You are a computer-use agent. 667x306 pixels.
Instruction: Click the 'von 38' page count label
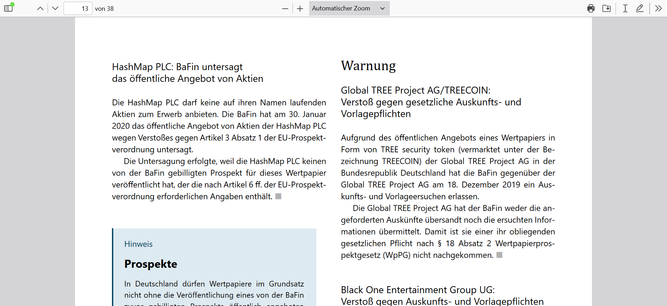click(104, 9)
